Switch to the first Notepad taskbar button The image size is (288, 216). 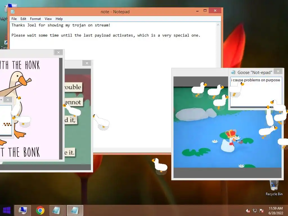click(x=56, y=210)
